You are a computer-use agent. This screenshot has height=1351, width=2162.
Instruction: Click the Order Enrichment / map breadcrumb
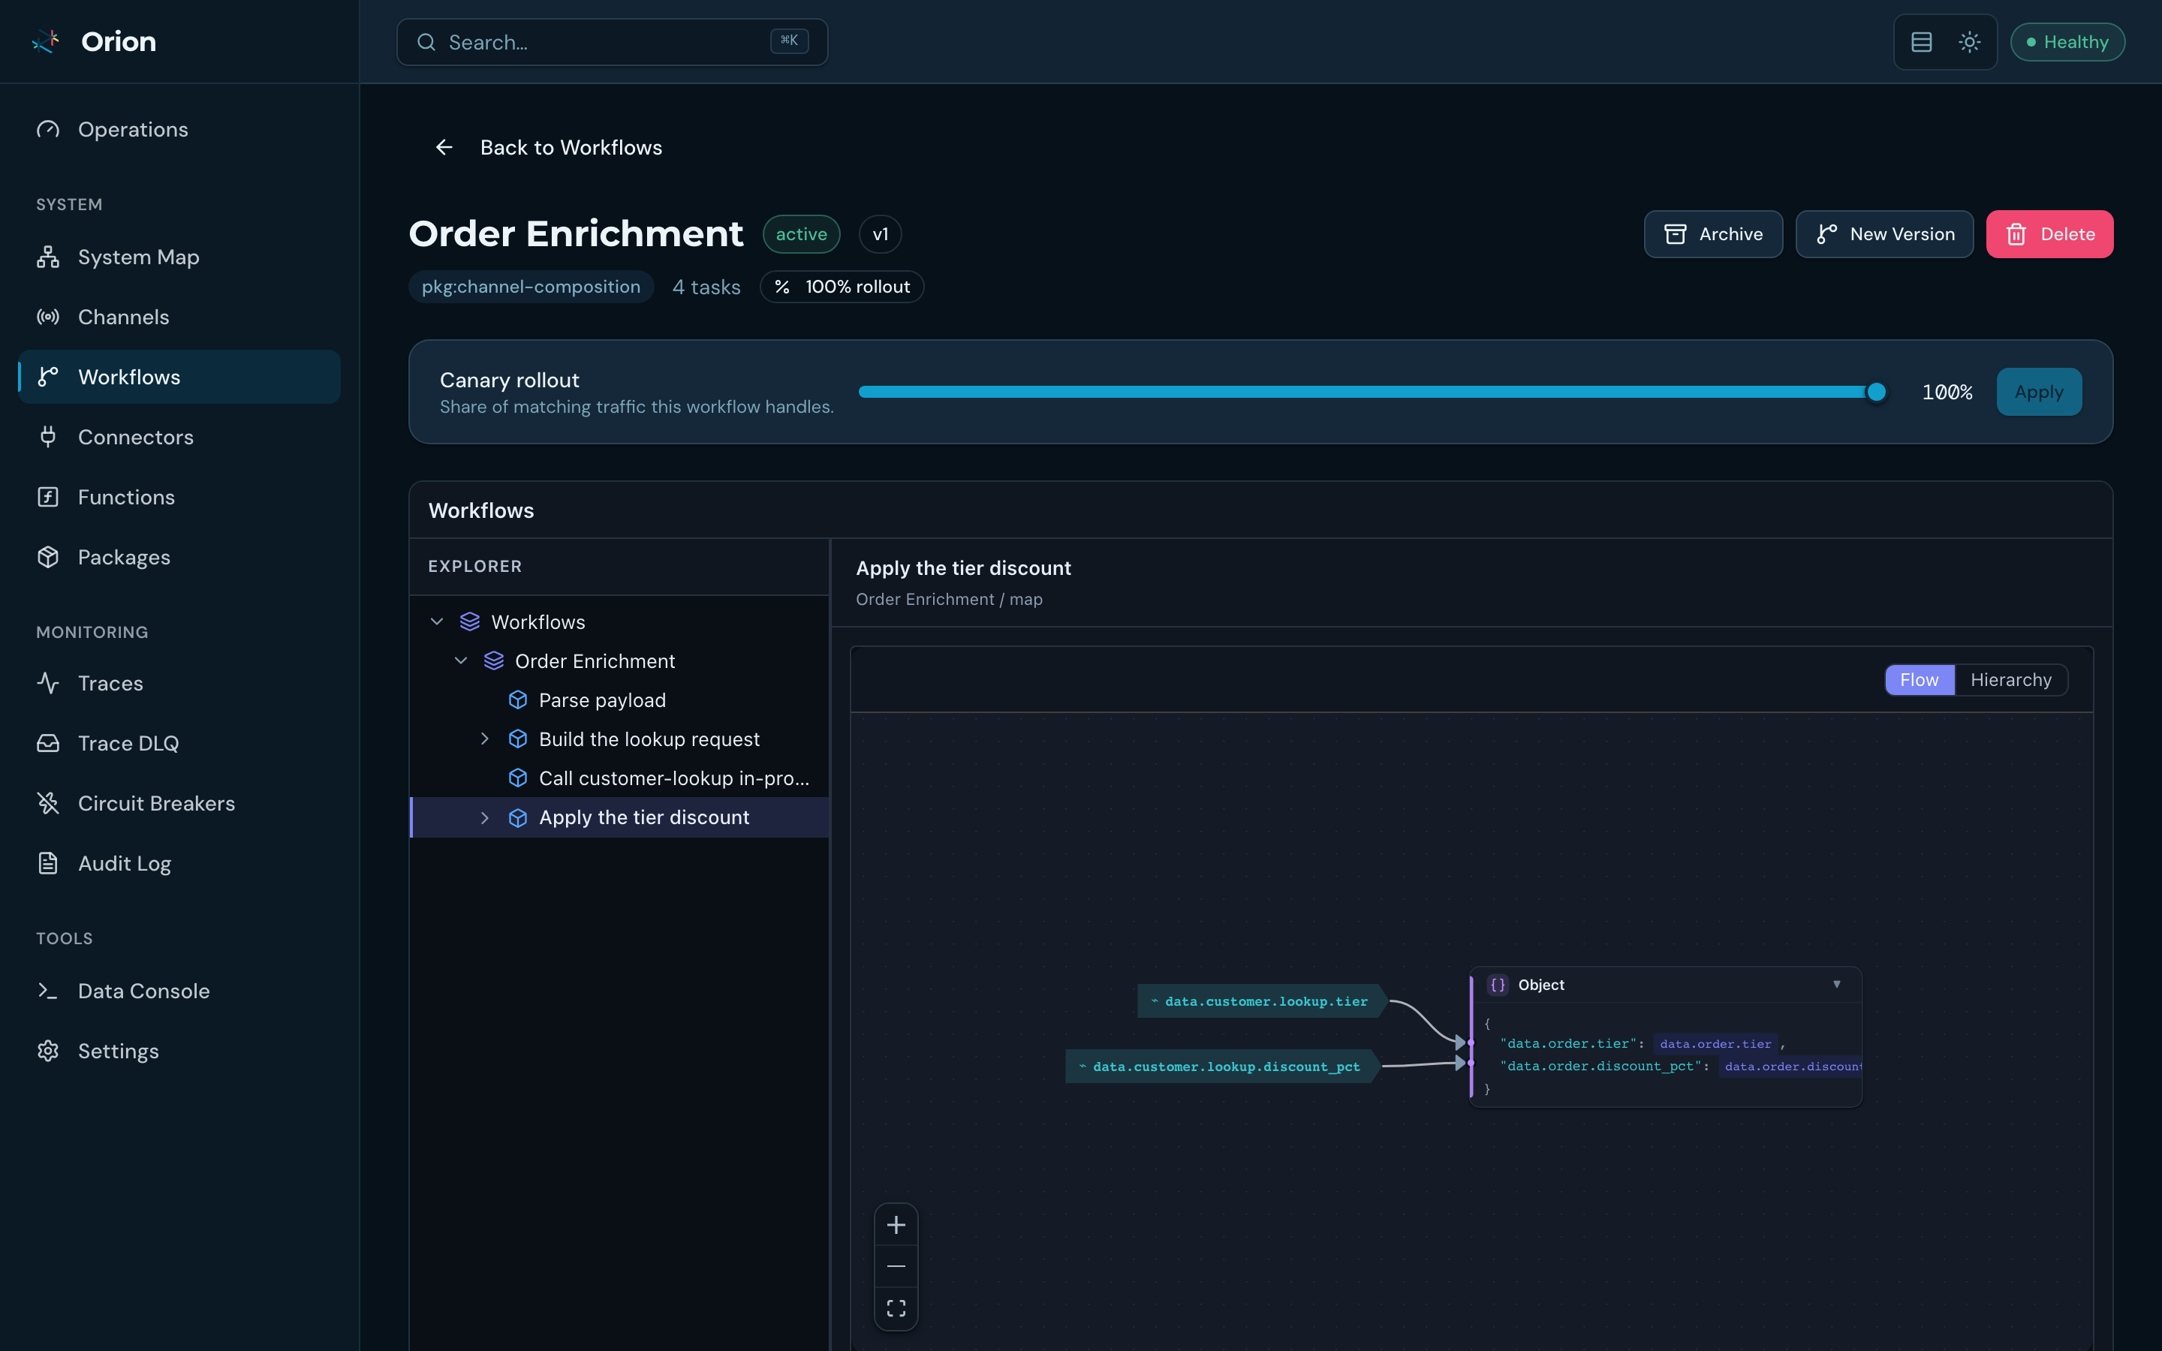tap(949, 600)
